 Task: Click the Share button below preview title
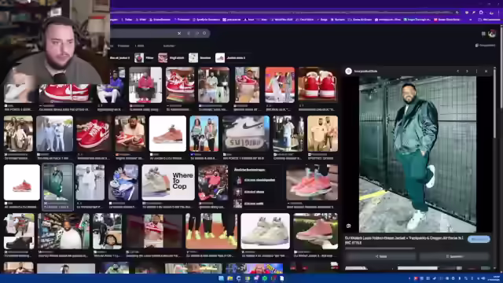tap(380, 256)
